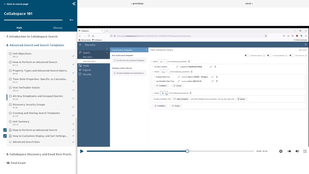
Task: Collapse the course sidebar with double chevron
Action: point(74,4)
